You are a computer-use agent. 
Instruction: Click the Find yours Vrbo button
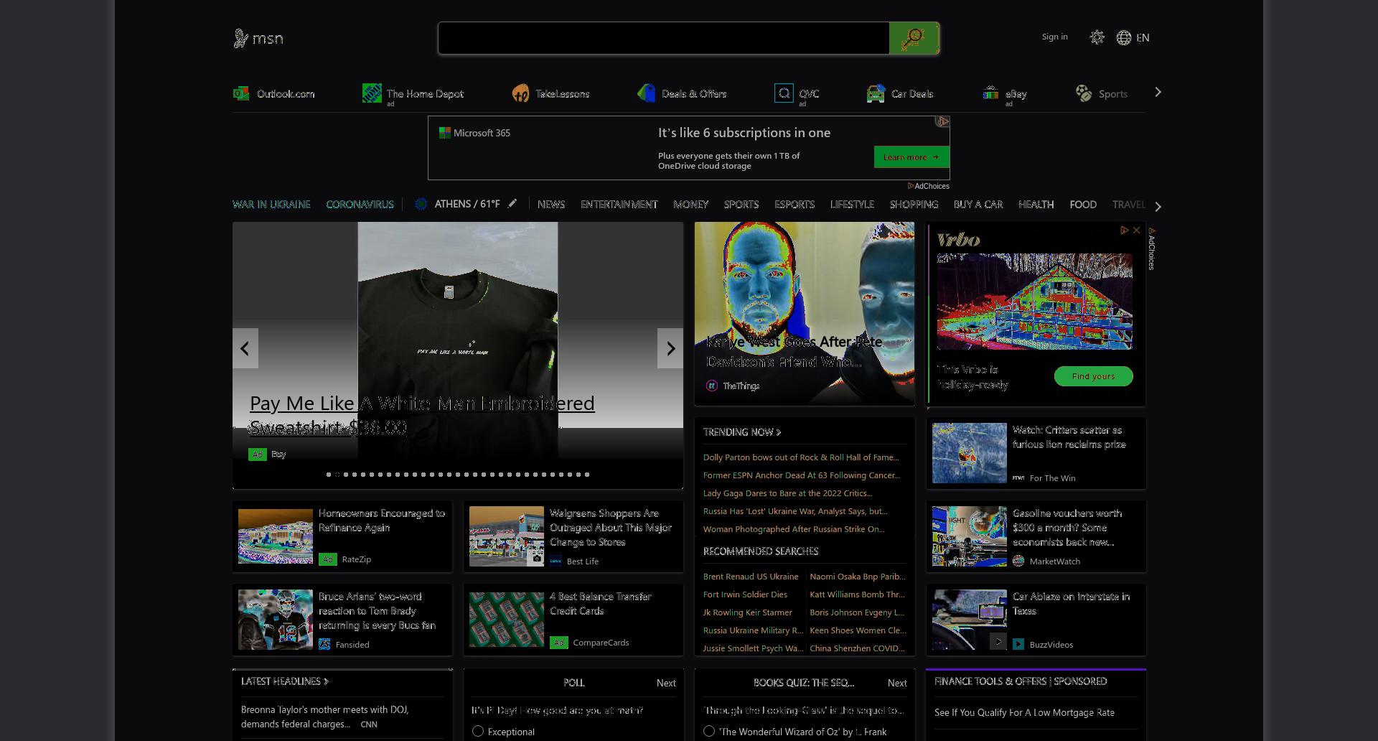[x=1093, y=376]
